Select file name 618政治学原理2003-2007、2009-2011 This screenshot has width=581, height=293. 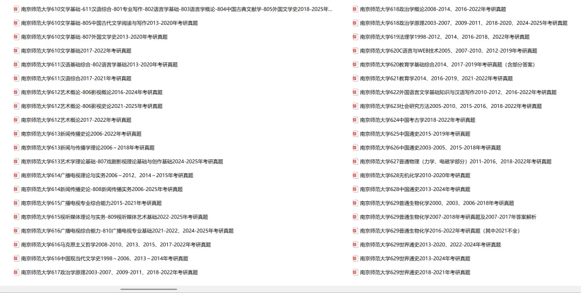464,23
